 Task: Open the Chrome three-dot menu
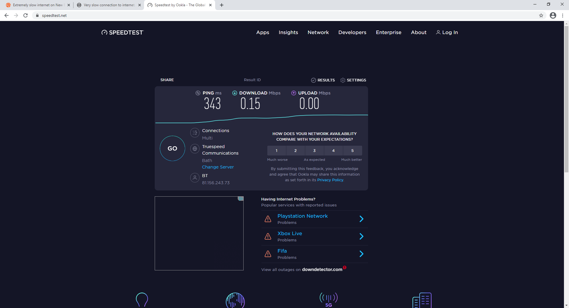tap(562, 15)
